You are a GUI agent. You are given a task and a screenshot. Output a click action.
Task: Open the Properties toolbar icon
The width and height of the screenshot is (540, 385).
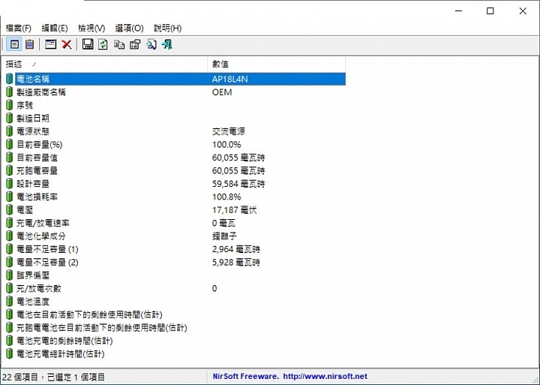click(x=135, y=44)
